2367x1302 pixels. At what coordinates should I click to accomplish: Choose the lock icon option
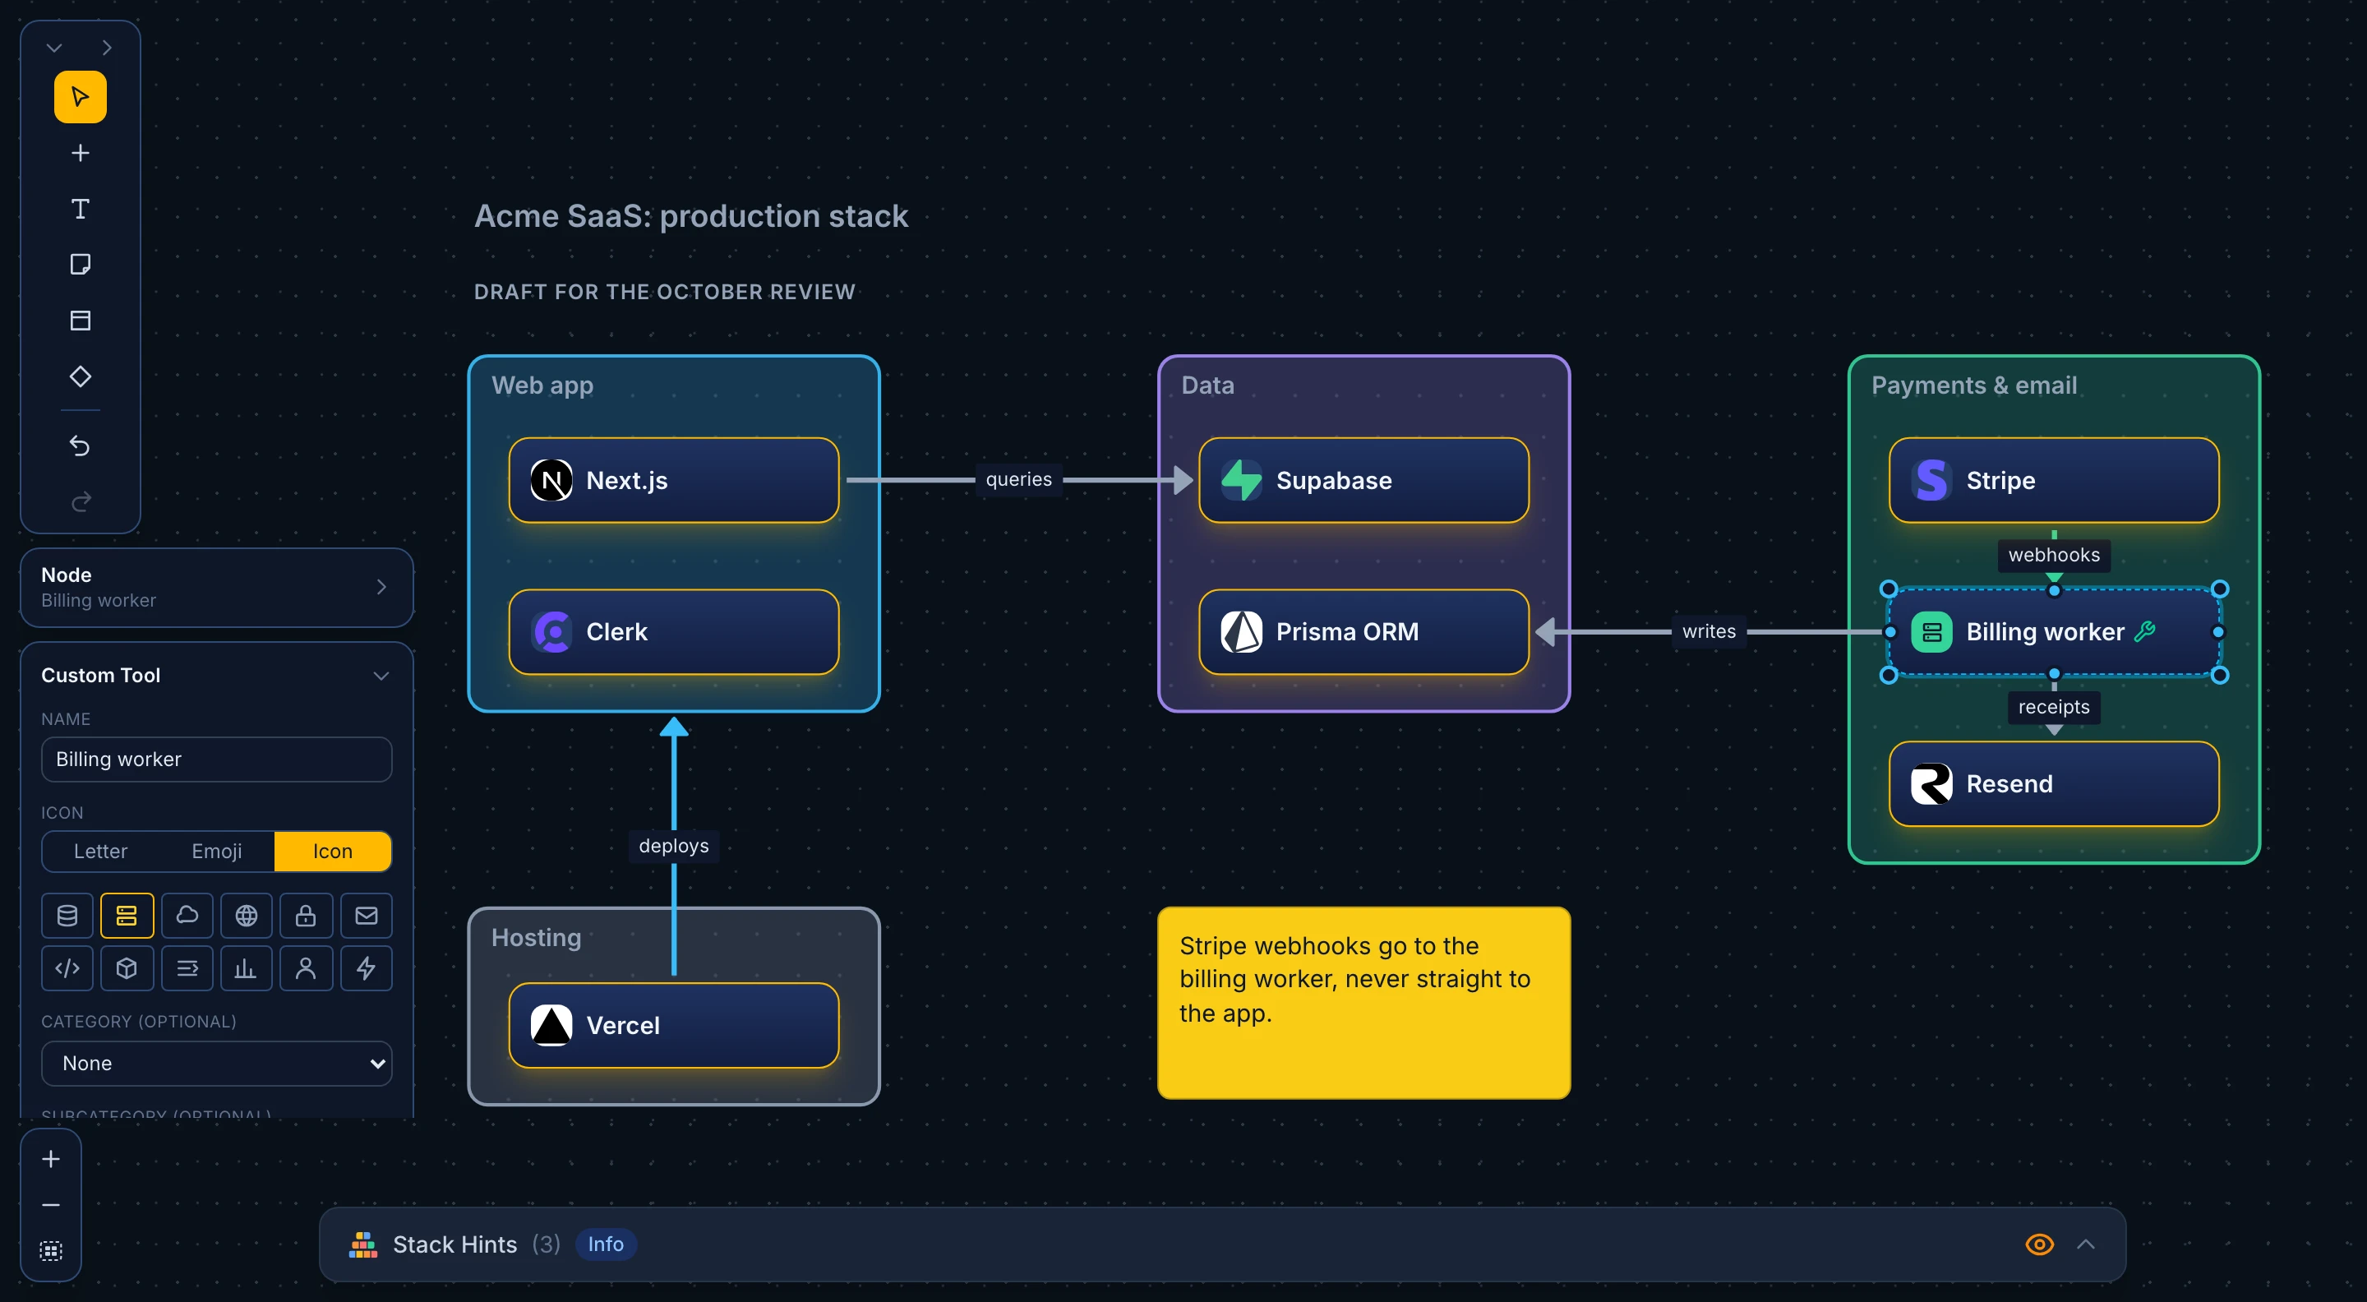click(306, 915)
